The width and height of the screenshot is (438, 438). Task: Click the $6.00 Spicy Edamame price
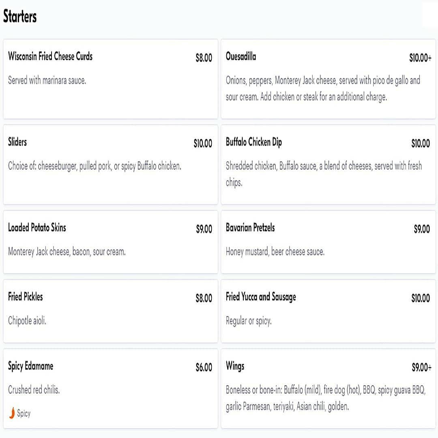tap(204, 367)
